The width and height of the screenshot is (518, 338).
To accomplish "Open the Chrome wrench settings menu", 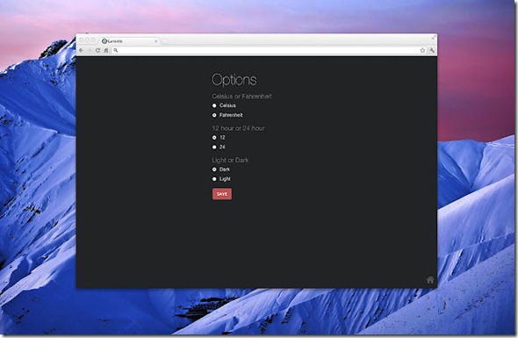I will tap(432, 50).
